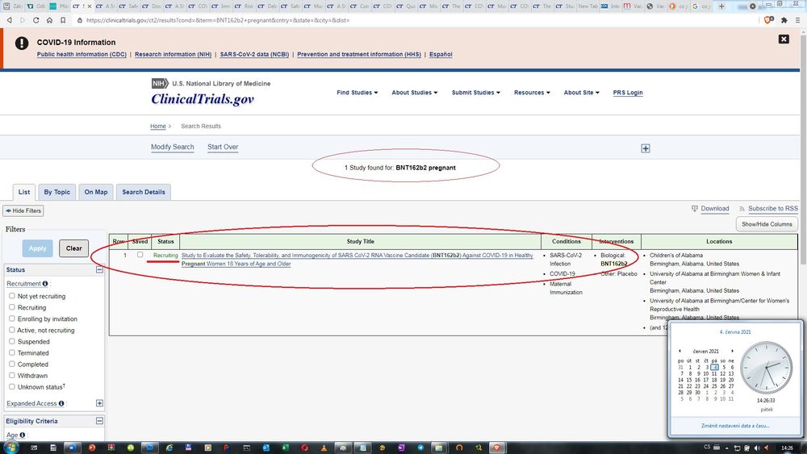Open Internet Explorer from the taskbar

pyautogui.click(x=169, y=448)
